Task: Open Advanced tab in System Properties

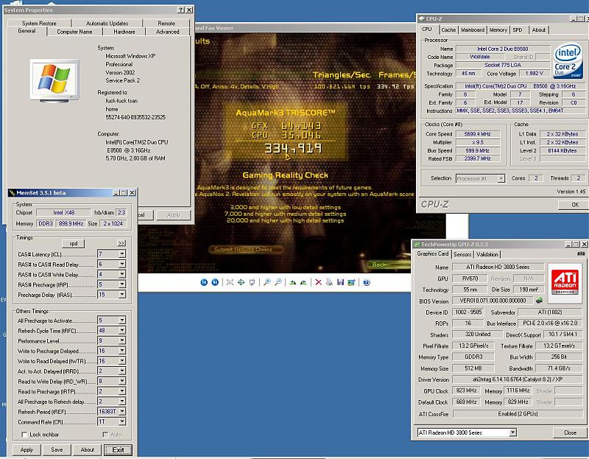Action: 168,32
